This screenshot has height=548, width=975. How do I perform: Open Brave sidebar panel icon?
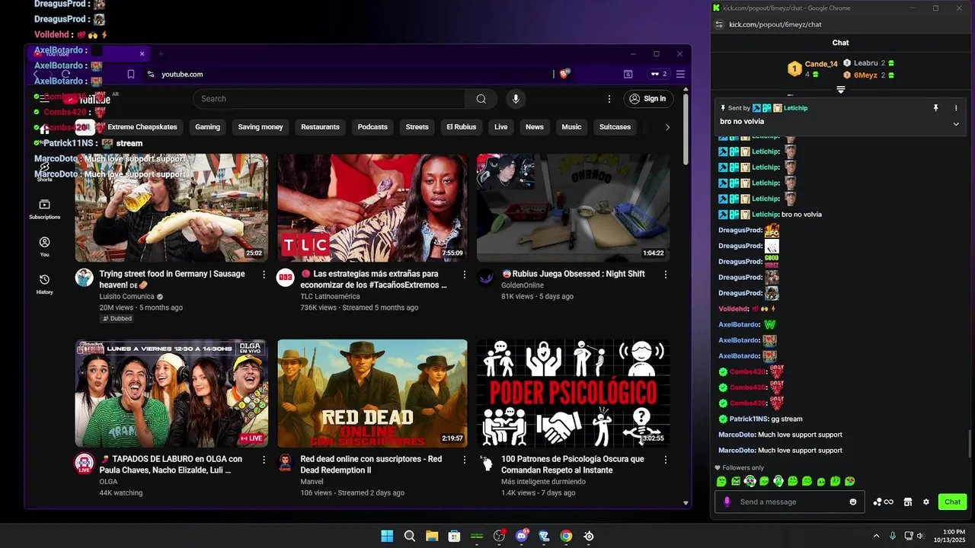pyautogui.click(x=628, y=74)
